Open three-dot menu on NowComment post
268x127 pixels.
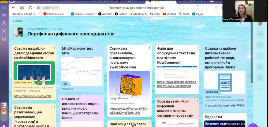(x=197, y=48)
